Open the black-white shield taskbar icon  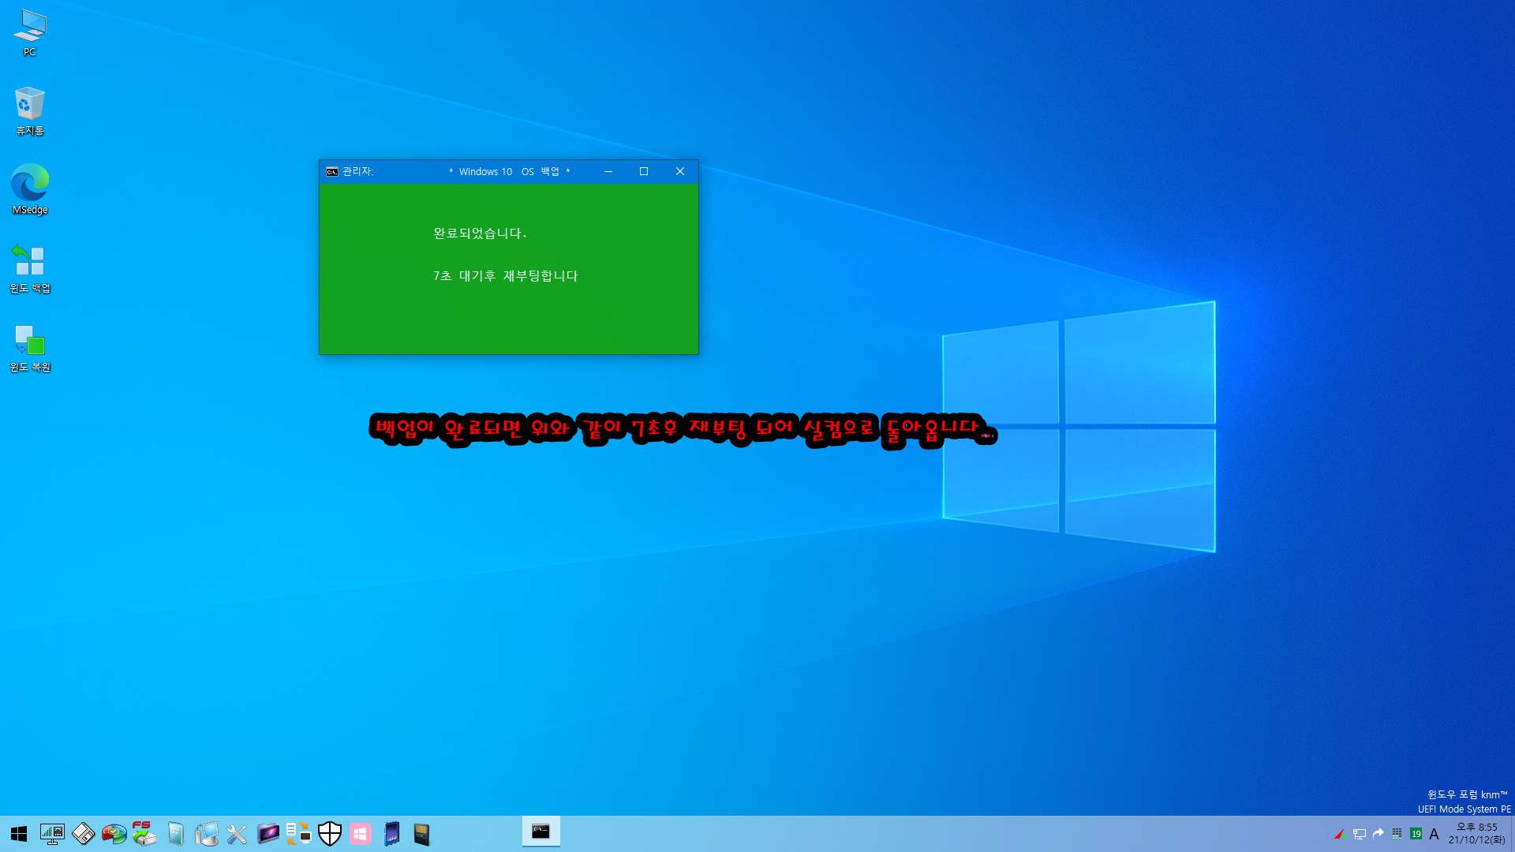tap(330, 834)
